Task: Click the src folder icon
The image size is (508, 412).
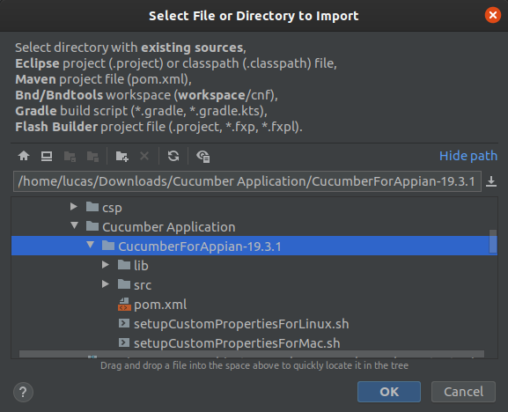Action: point(124,284)
